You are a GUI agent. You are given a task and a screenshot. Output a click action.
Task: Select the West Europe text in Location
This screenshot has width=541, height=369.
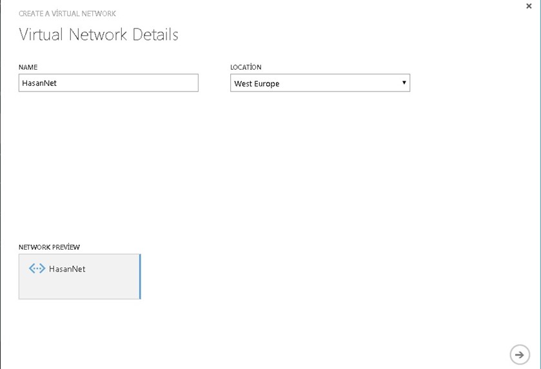(x=257, y=84)
